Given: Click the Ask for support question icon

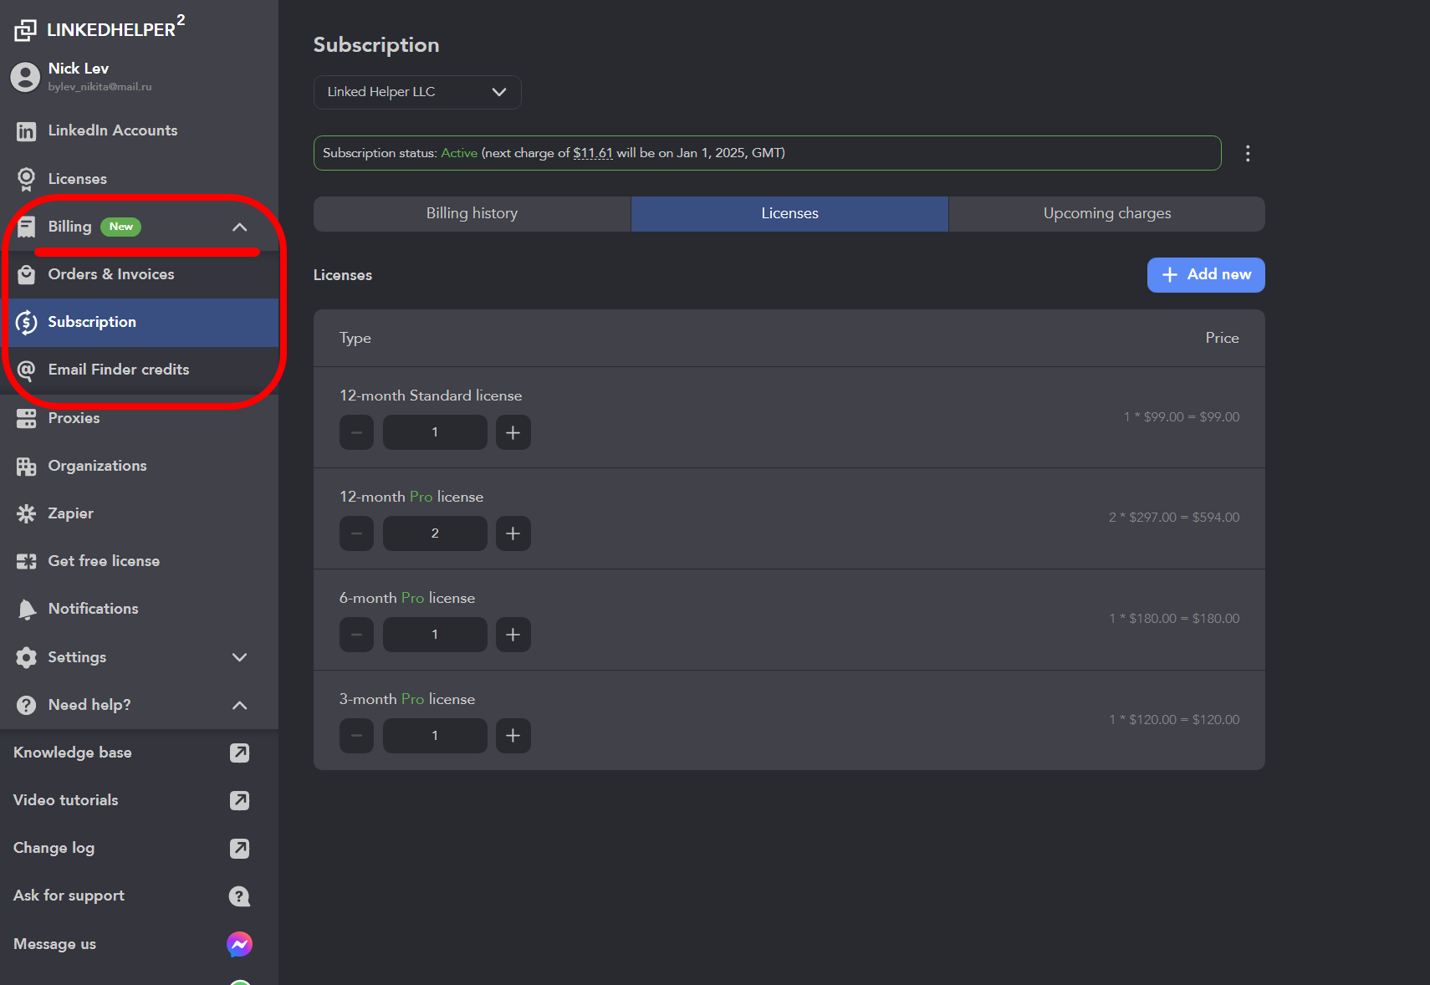Looking at the screenshot, I should tap(240, 896).
